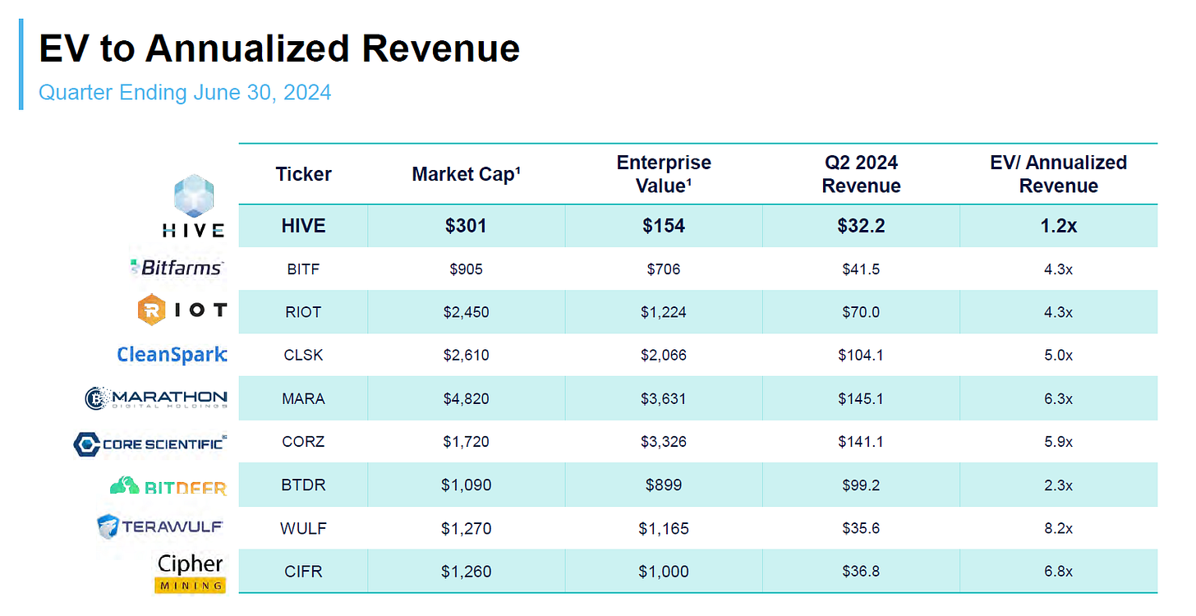Click MARA revenue $145.1
This screenshot has height=616, width=1196.
861,398
